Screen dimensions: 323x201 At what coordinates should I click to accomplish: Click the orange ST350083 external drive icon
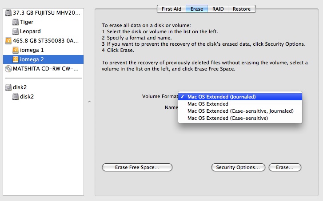coord(8,40)
